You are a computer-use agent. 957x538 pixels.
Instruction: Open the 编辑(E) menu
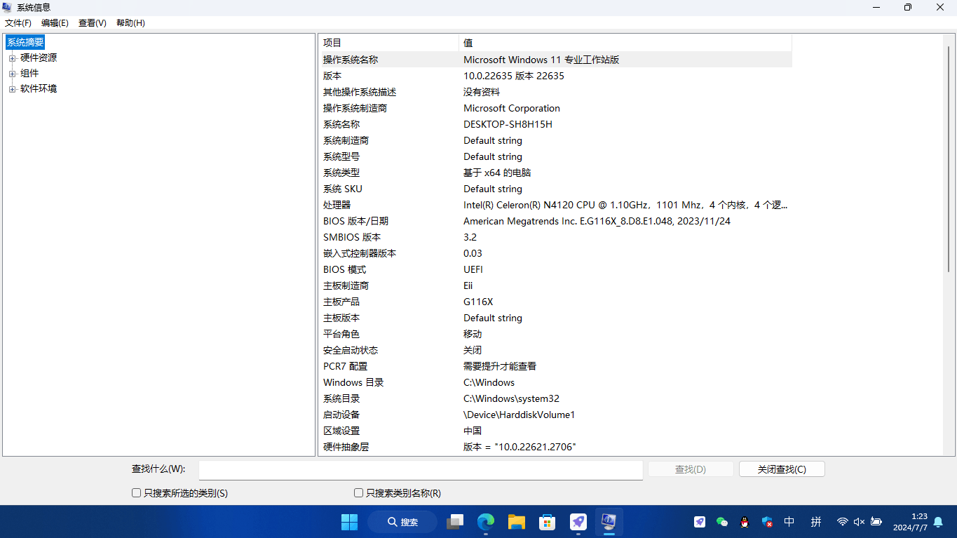(x=55, y=22)
